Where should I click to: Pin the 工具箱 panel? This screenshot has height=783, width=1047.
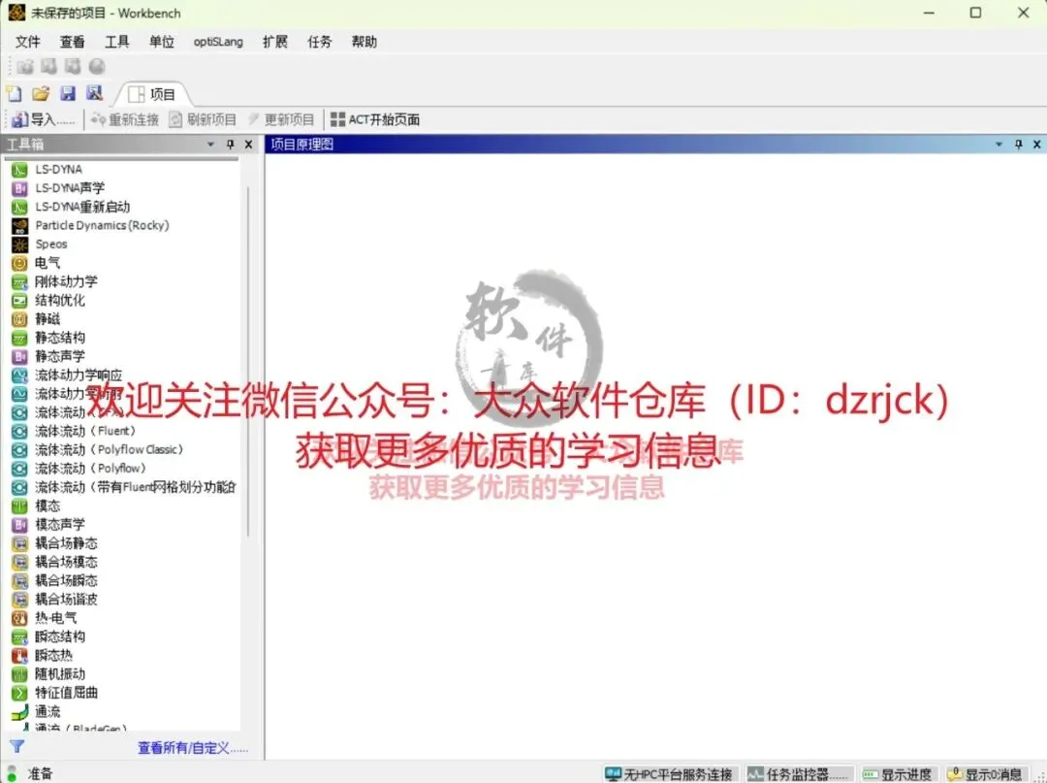[231, 145]
